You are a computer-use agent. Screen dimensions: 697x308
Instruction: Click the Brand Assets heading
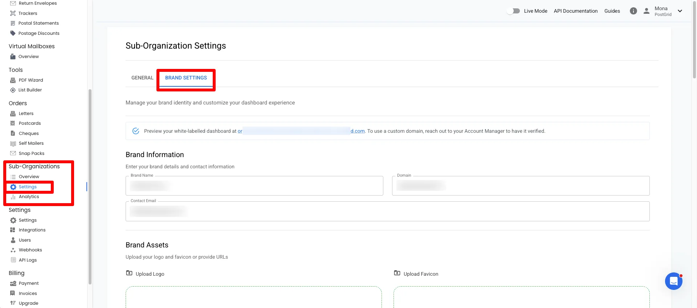coord(147,245)
